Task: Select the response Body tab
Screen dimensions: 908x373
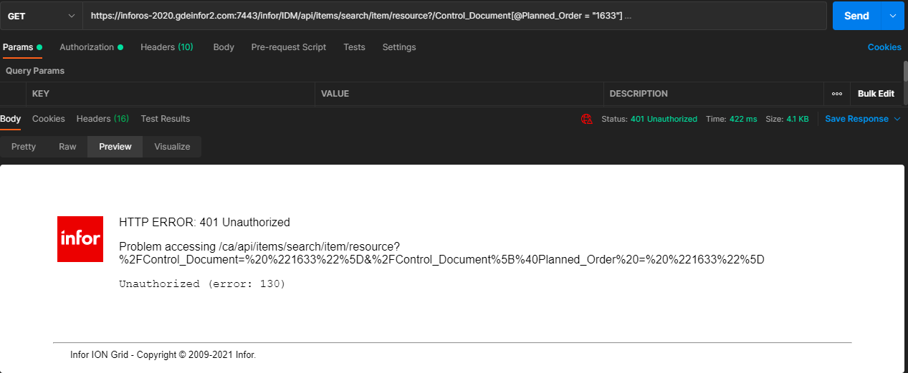Action: click(x=11, y=119)
